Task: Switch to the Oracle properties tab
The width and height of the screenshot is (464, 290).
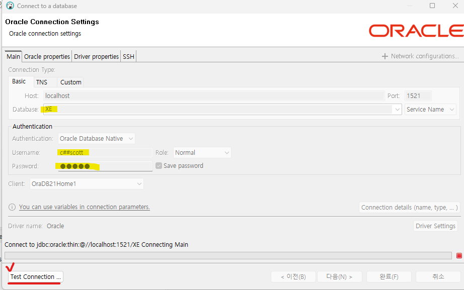Action: tap(47, 56)
